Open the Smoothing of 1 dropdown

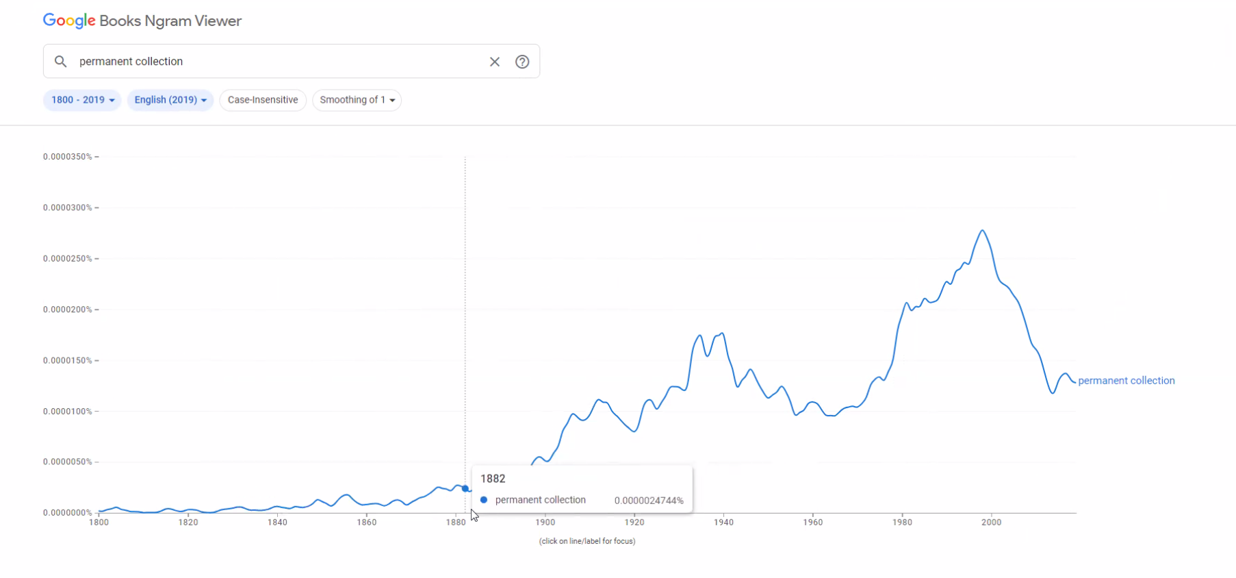pyautogui.click(x=357, y=100)
